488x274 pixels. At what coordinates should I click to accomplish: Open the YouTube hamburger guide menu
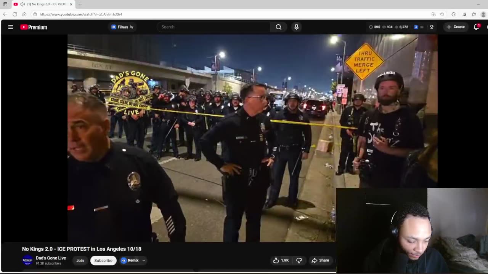pos(11,27)
